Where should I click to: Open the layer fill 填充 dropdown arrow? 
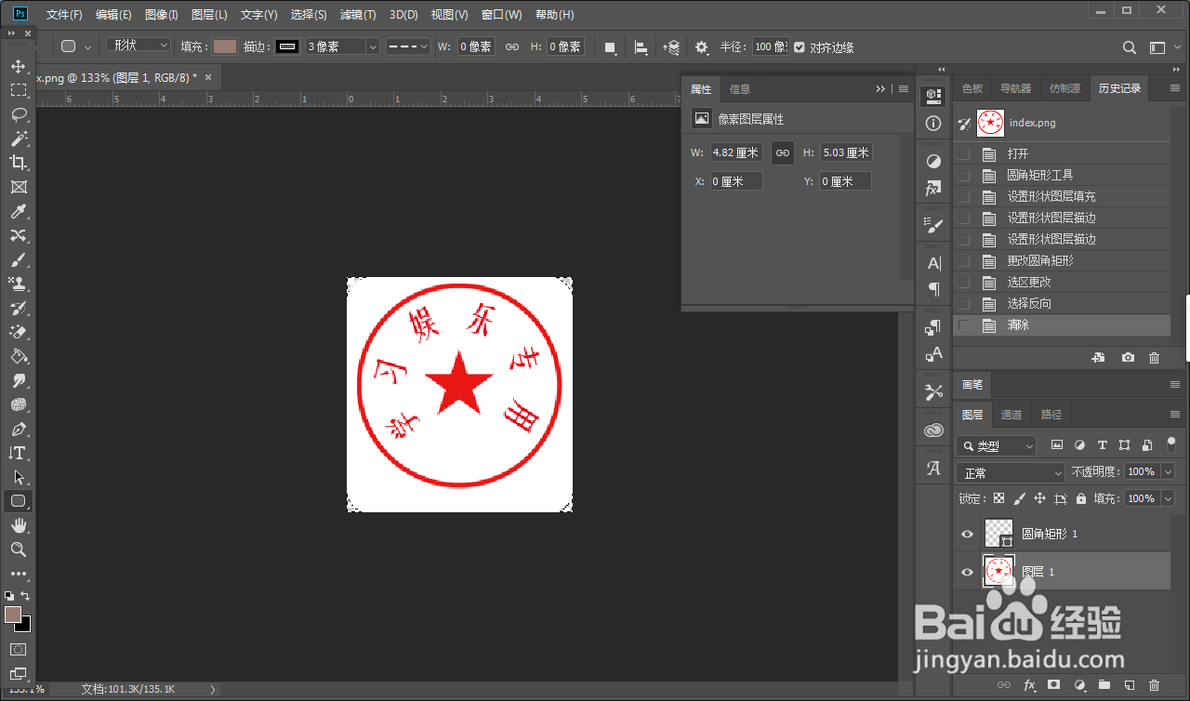(1168, 498)
